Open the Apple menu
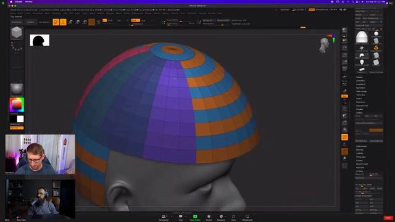 [x=11, y=2]
